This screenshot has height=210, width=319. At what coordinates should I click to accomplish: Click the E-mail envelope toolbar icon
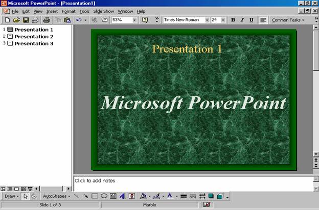pos(35,20)
